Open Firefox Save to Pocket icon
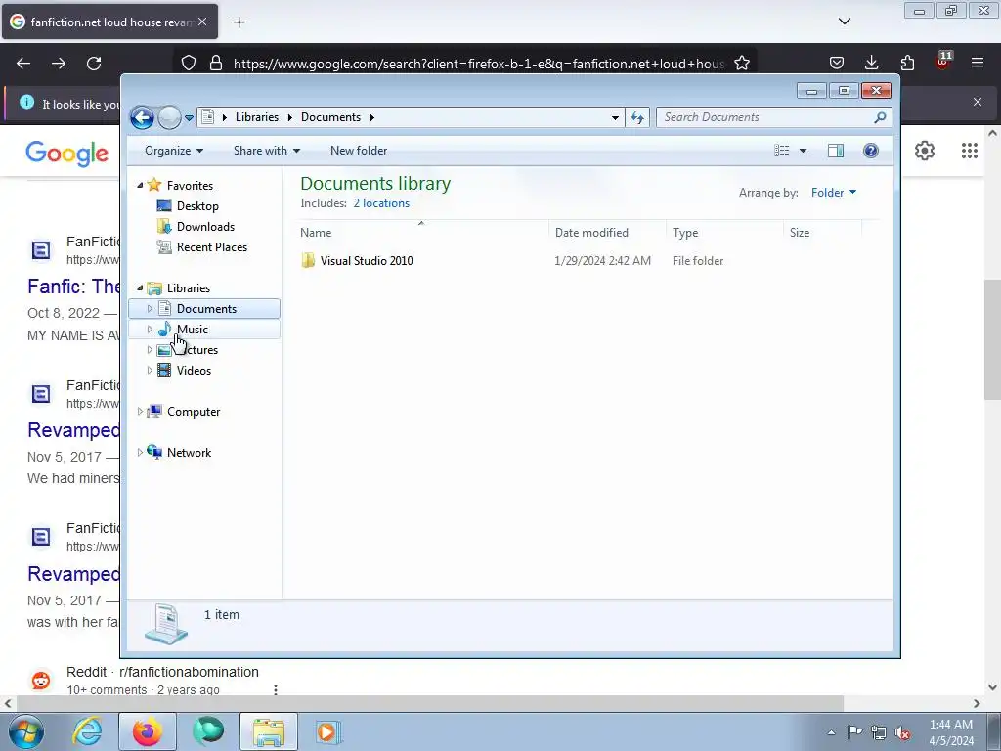The width and height of the screenshot is (1001, 751). pos(837,63)
